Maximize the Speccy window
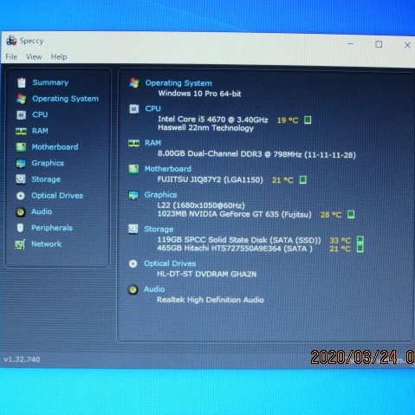Screen dimensions: 415x415 [379, 44]
